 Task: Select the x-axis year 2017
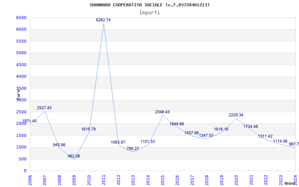pyautogui.click(x=192, y=180)
